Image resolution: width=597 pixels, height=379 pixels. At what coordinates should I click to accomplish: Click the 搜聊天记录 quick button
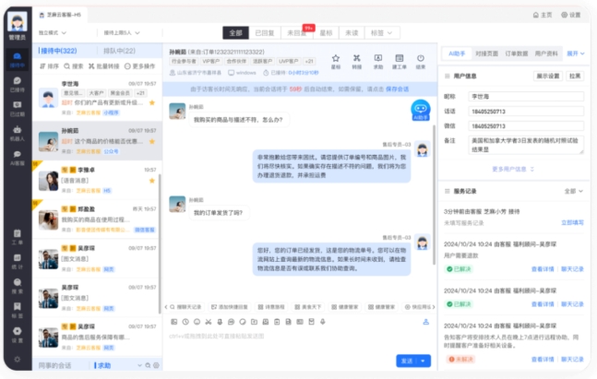tap(185, 307)
